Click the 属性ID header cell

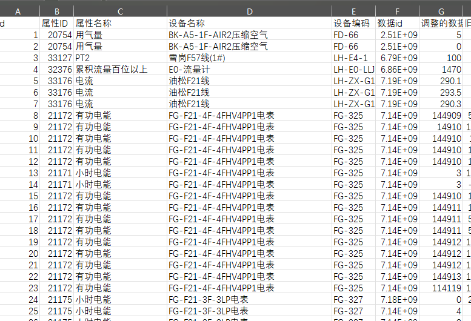tap(56, 23)
